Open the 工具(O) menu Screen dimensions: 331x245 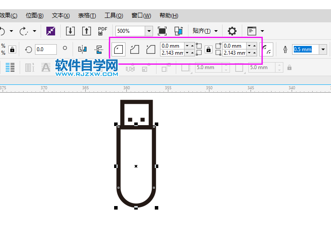point(114,15)
